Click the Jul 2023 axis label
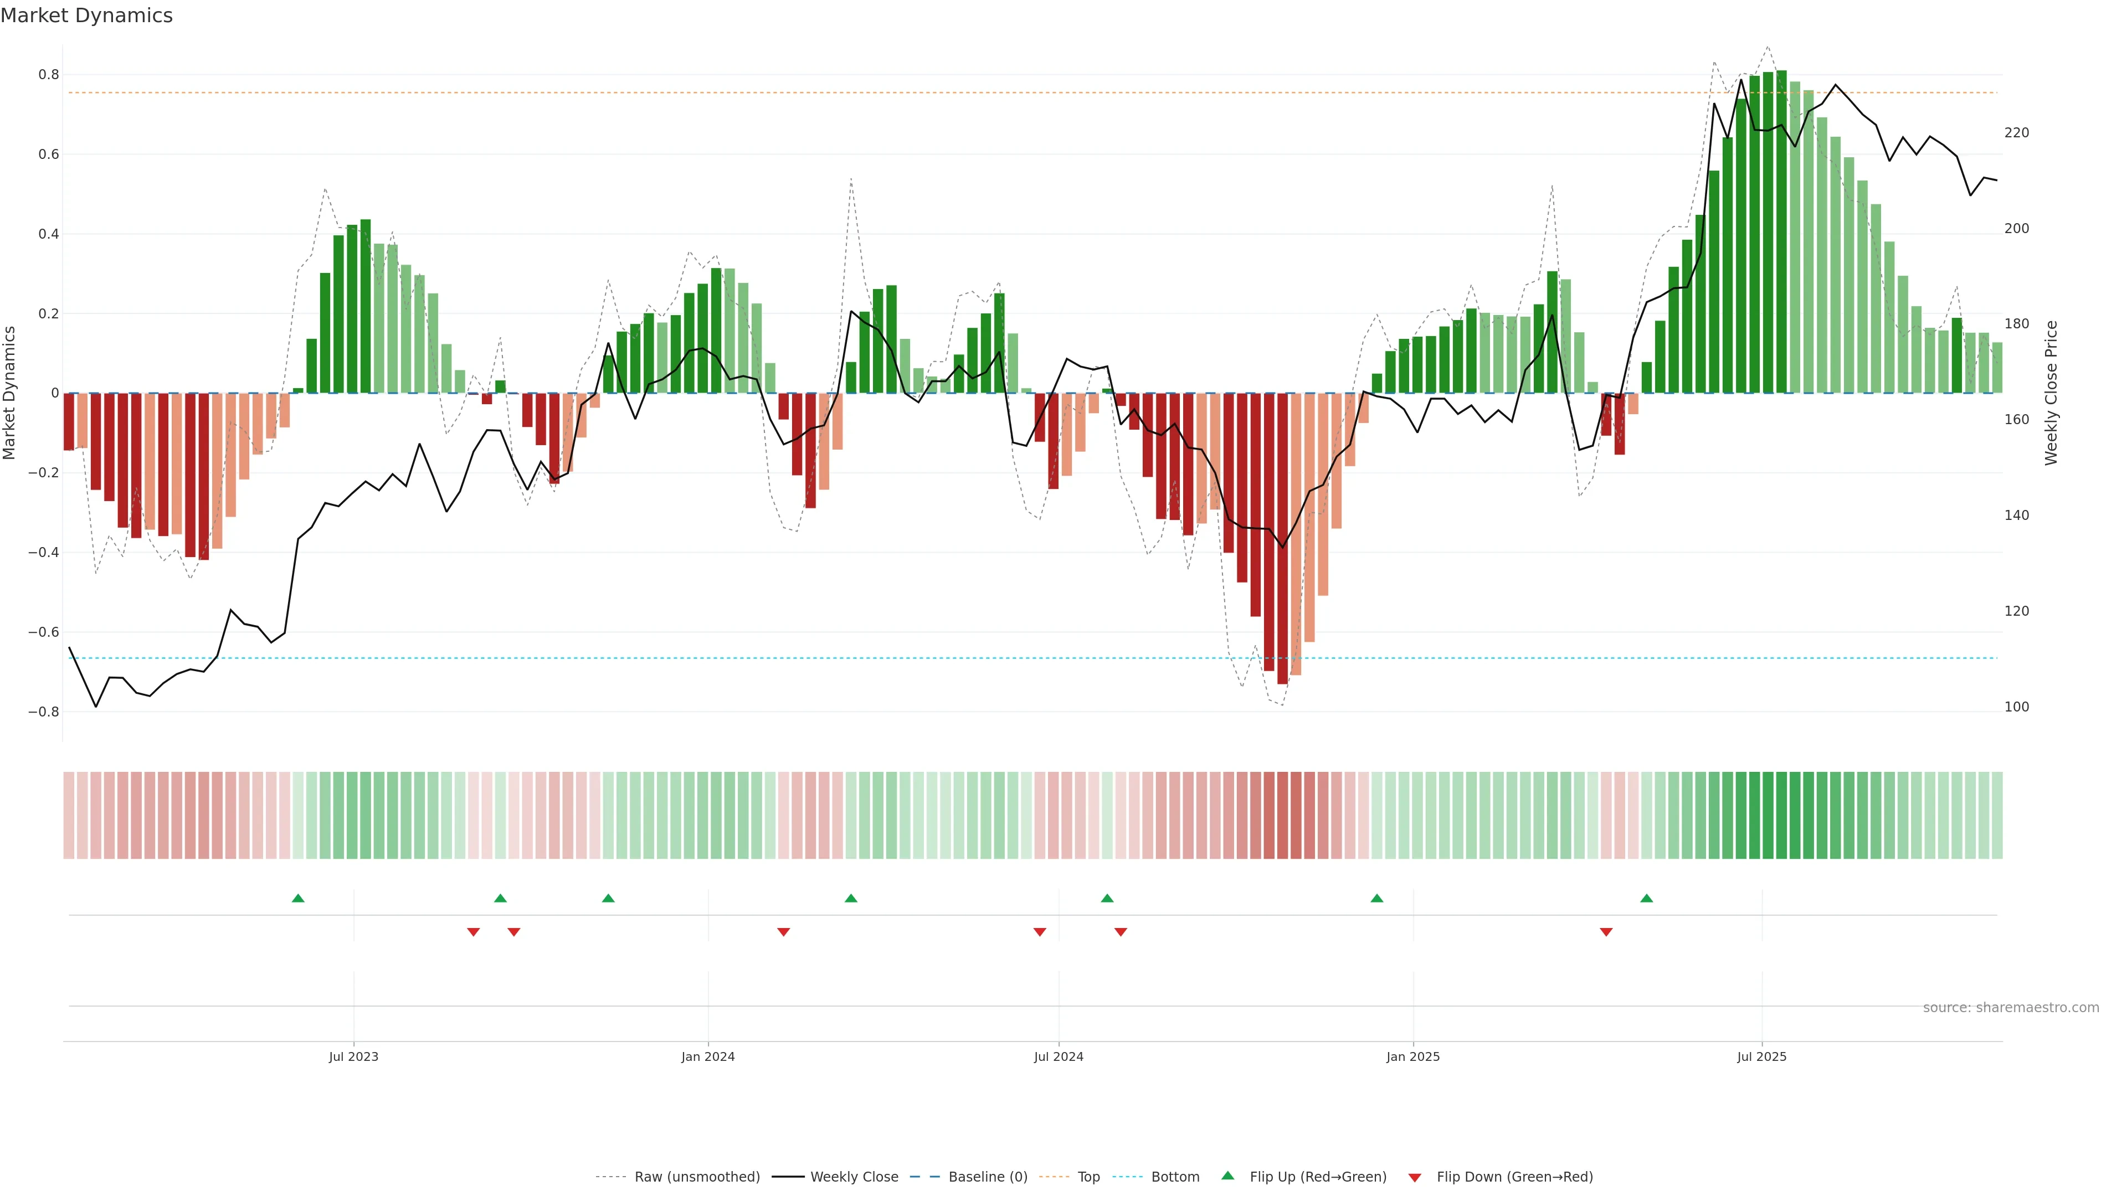Image resolution: width=2127 pixels, height=1196 pixels. pos(353,1056)
